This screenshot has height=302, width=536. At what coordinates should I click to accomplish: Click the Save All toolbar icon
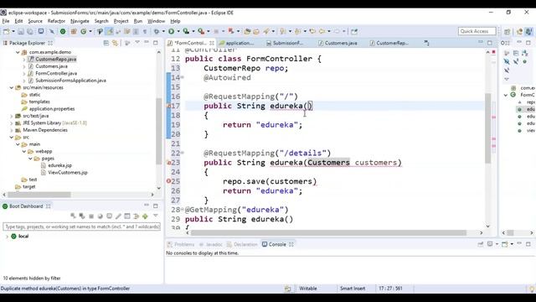coord(30,32)
